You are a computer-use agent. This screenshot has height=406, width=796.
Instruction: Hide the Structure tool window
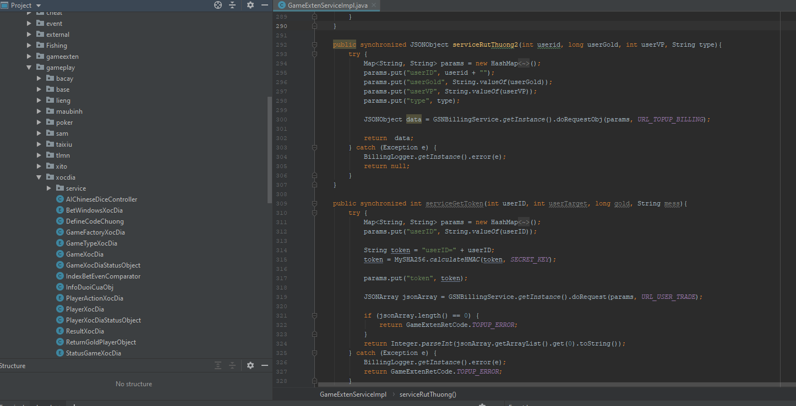(x=265, y=365)
